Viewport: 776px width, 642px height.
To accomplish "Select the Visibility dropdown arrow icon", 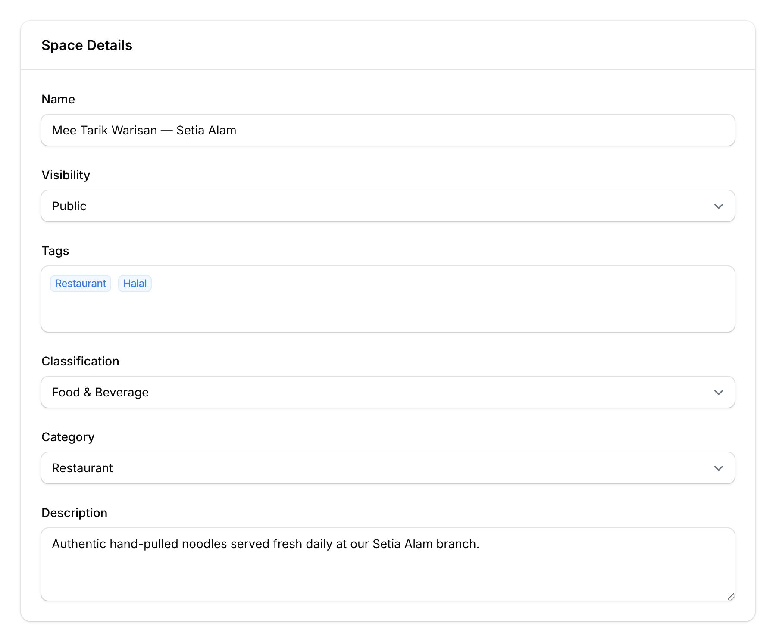I will [718, 206].
